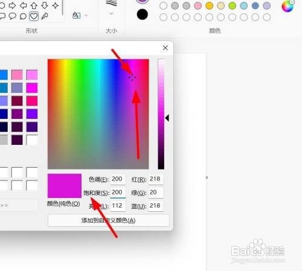
Task: Click the color spectrum crosshair marker
Action: point(132,77)
